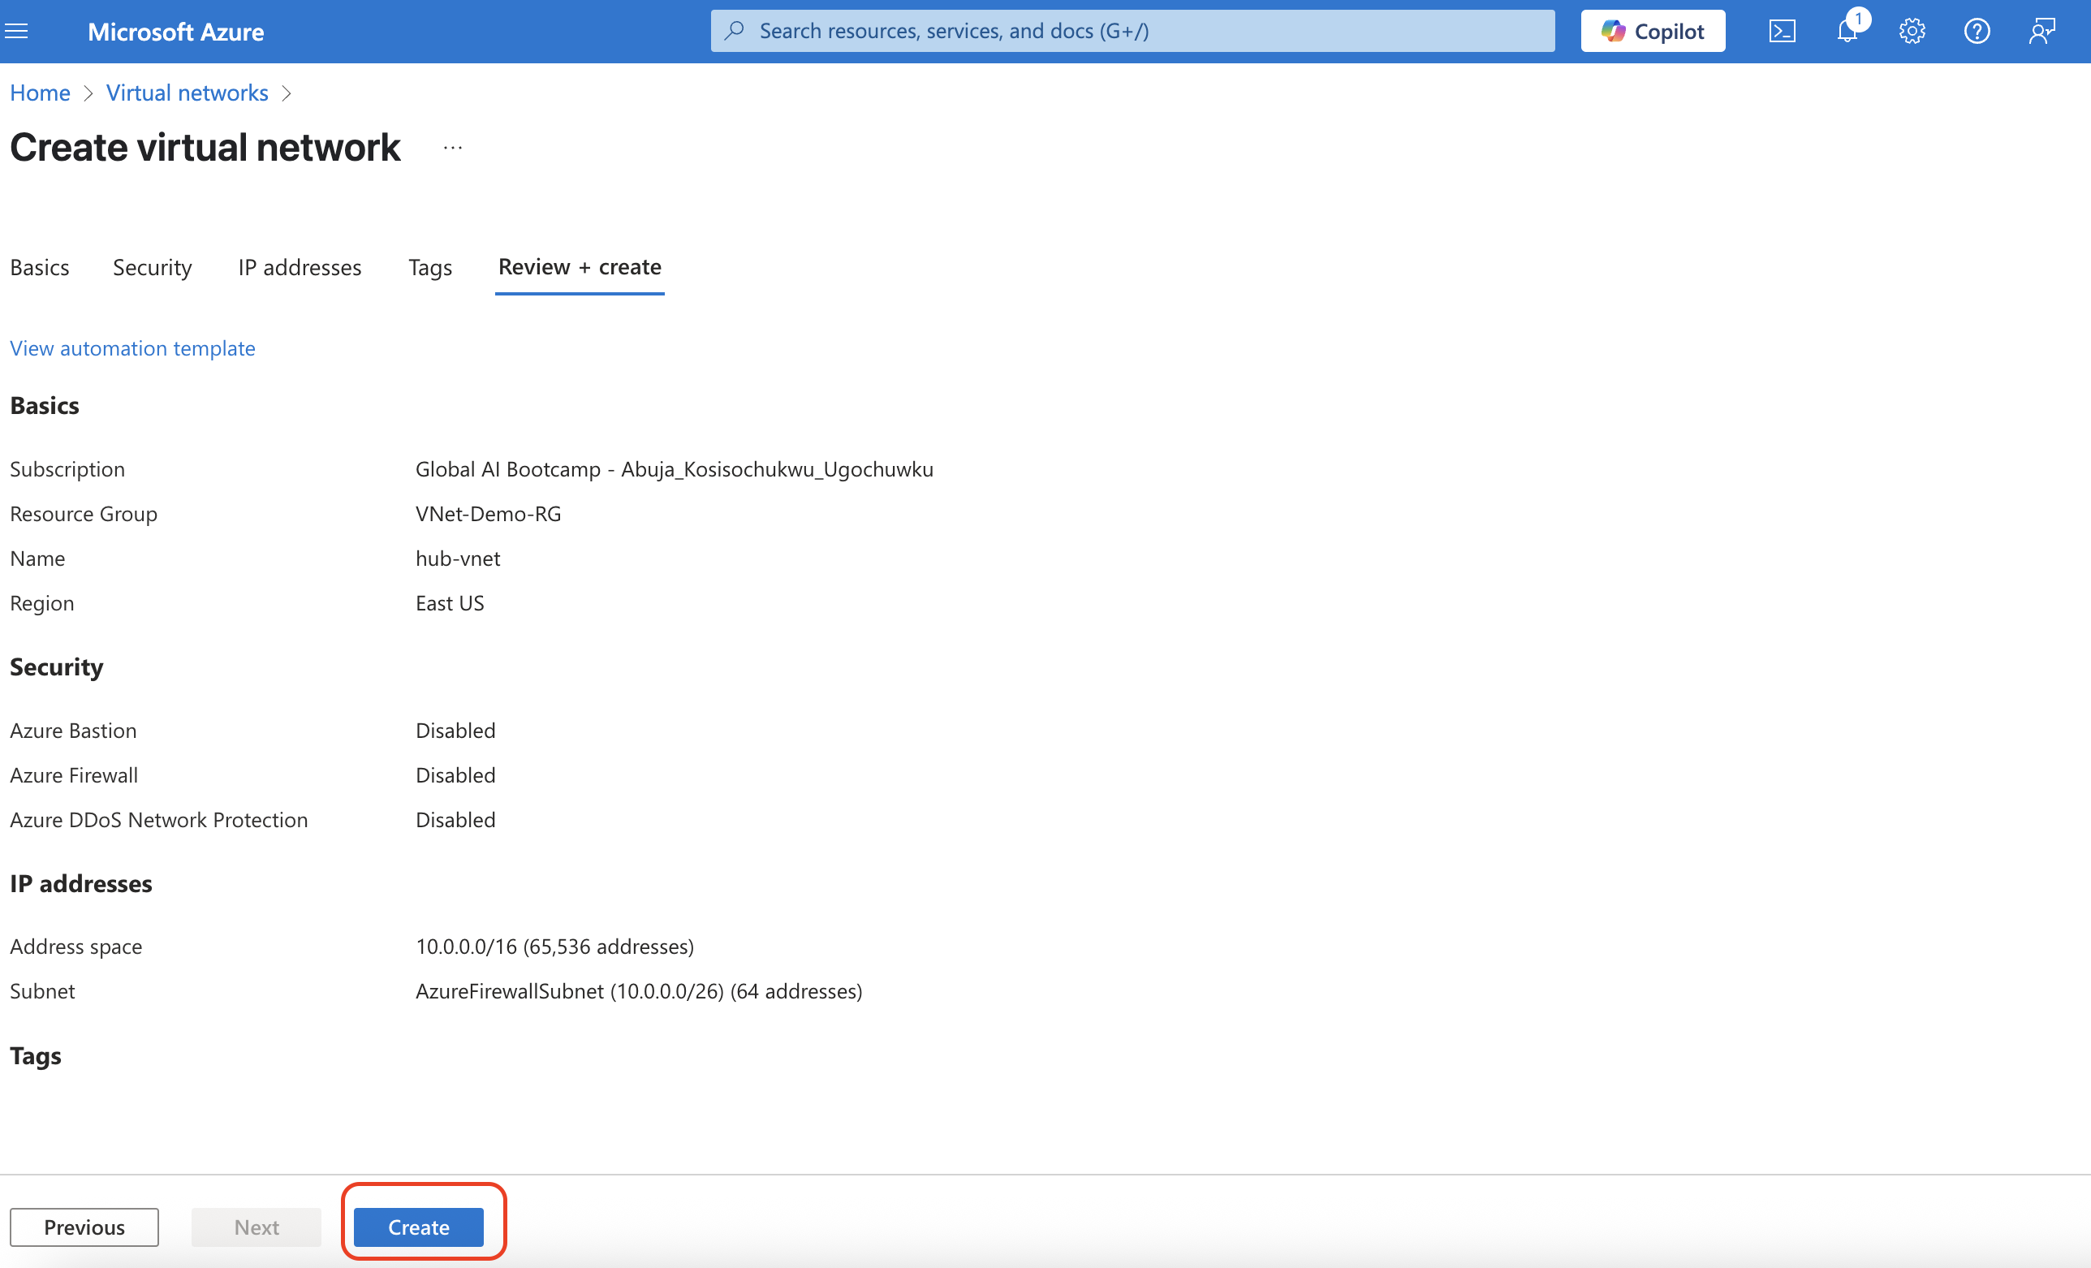The width and height of the screenshot is (2091, 1268).
Task: Switch to the Security tab
Action: [152, 267]
